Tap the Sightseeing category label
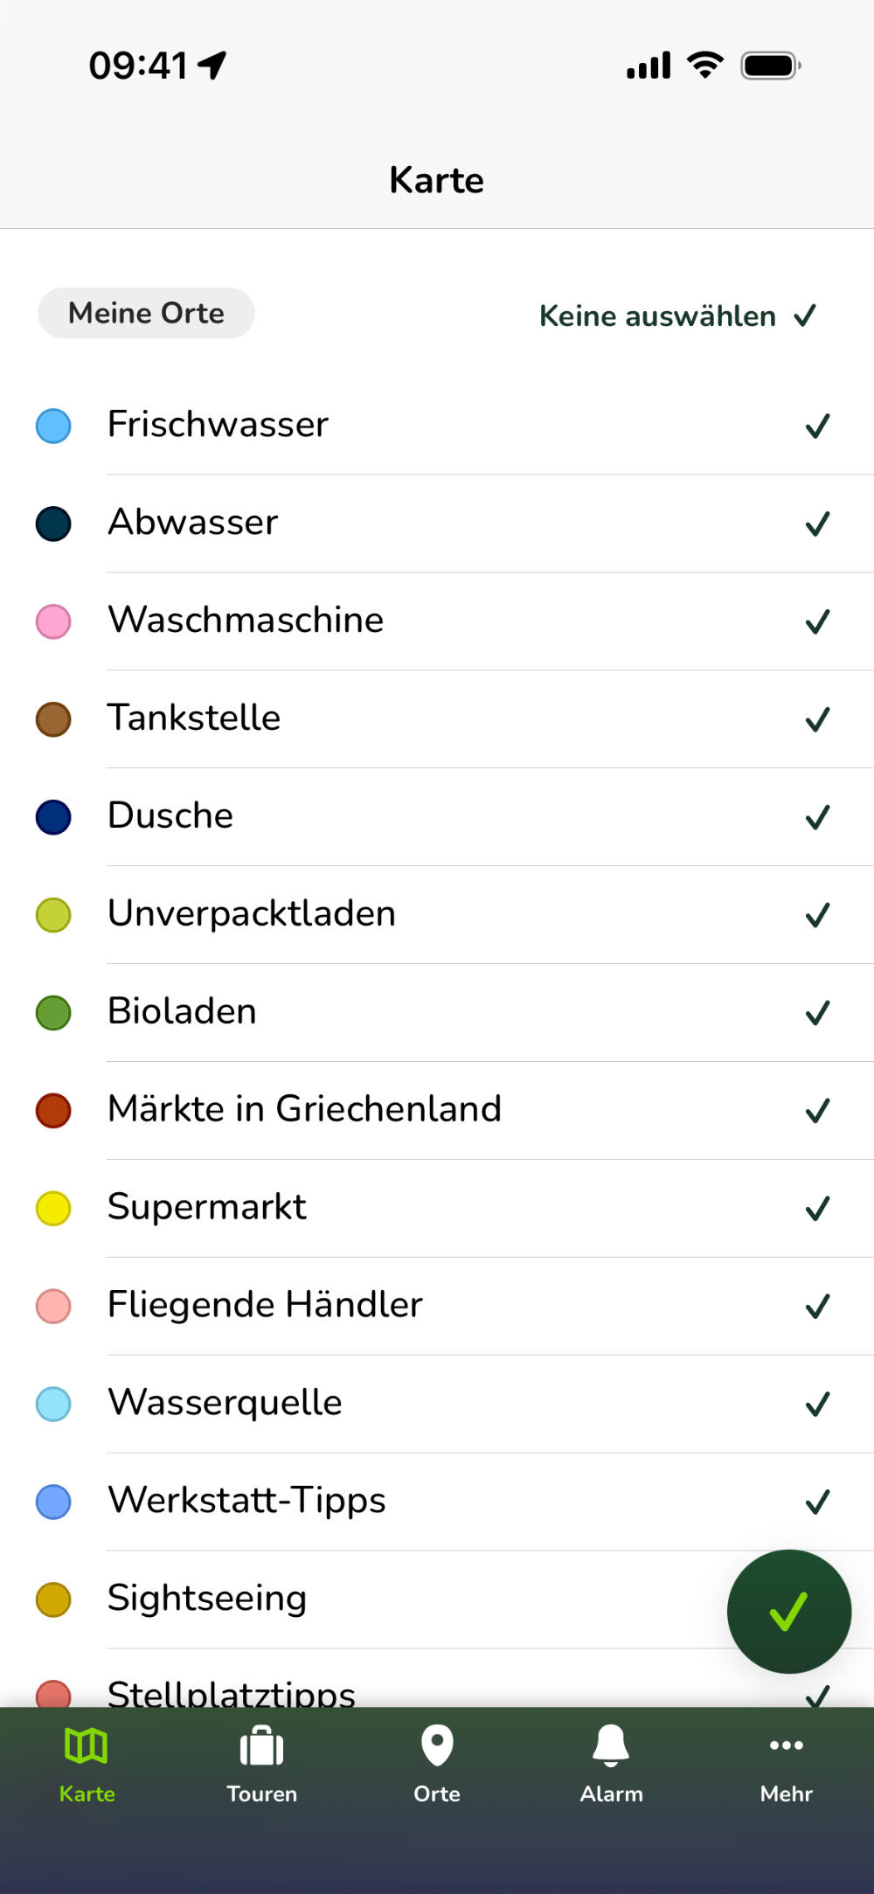 pos(207,1598)
